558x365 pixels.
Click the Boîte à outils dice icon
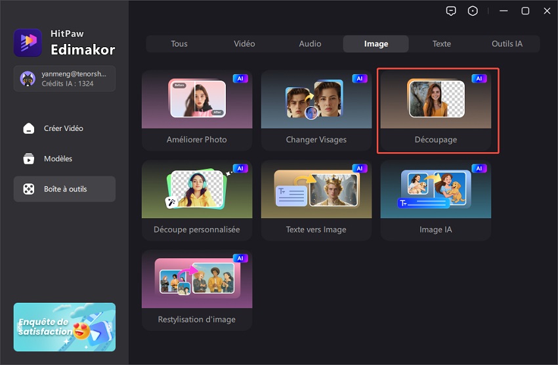[29, 189]
